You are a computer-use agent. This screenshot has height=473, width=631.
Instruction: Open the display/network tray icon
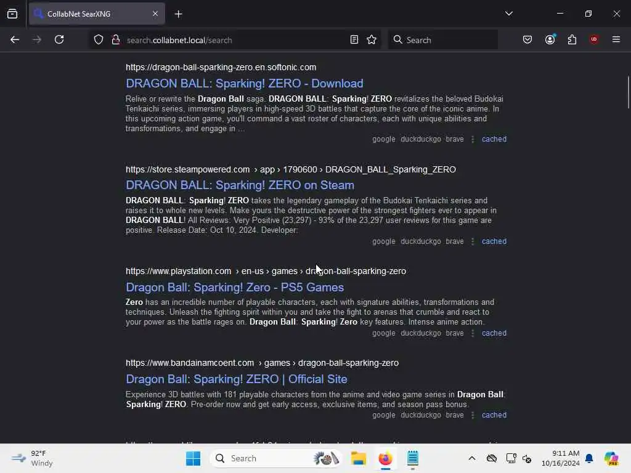pos(511,458)
